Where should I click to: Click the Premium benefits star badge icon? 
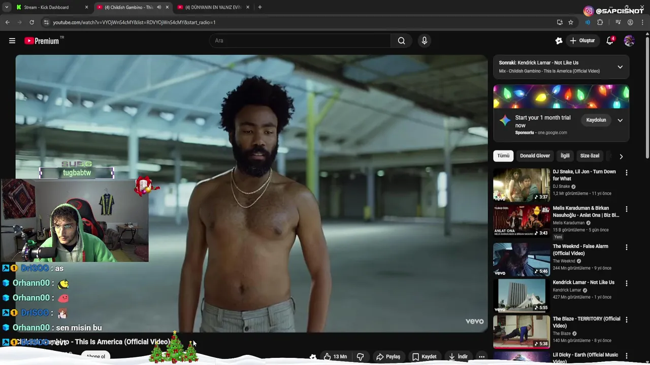(x=559, y=41)
